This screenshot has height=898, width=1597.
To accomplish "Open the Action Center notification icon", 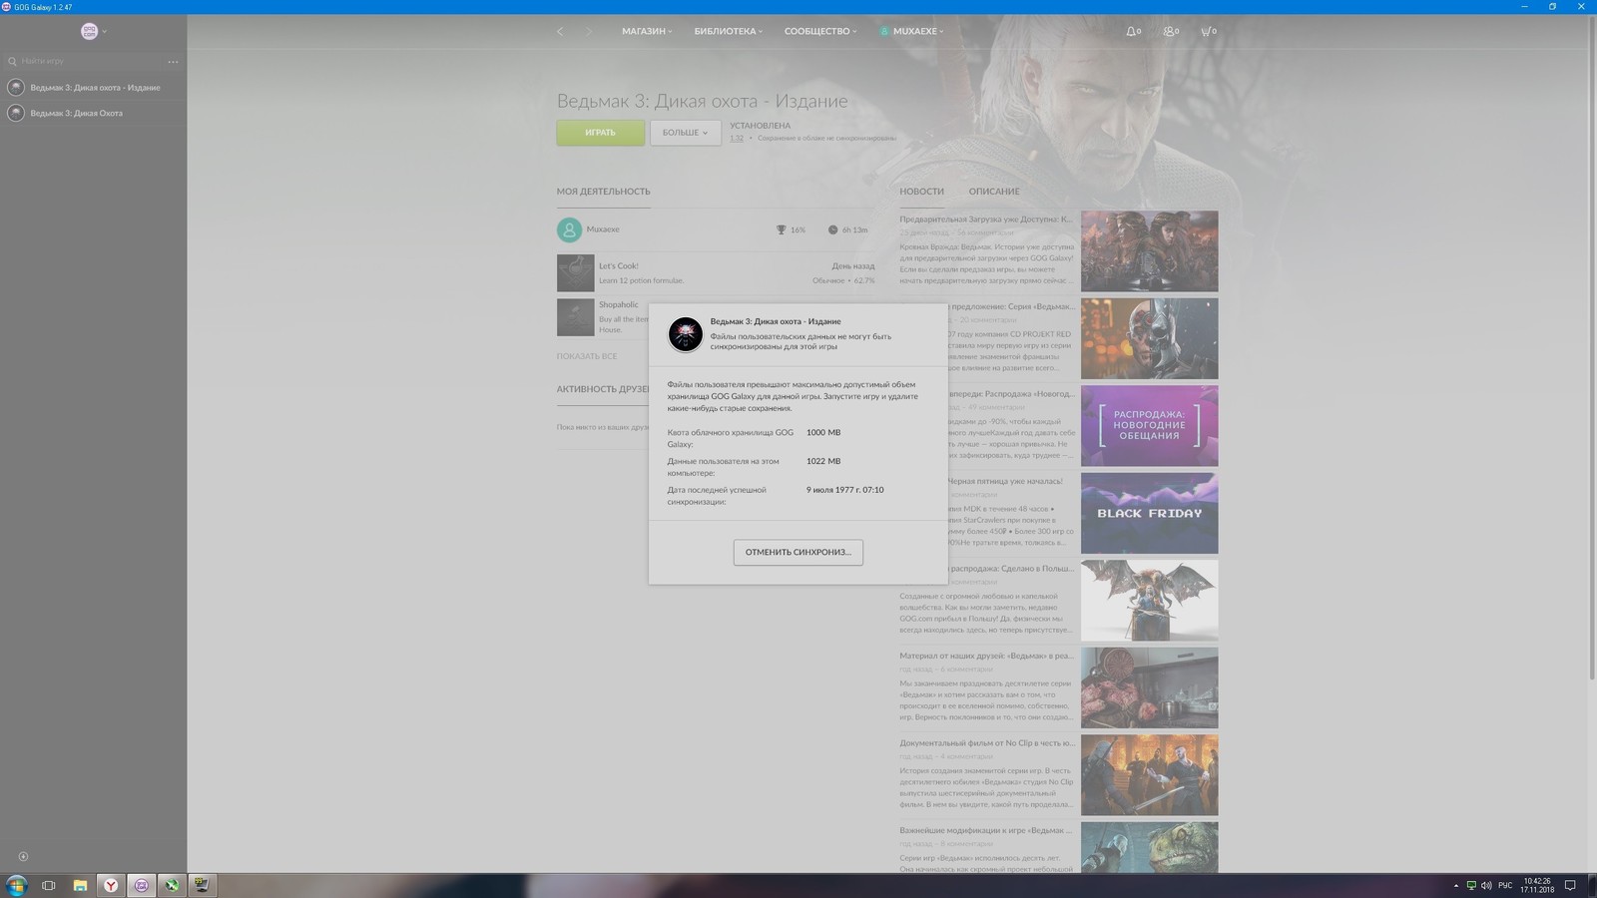I will [1570, 885].
